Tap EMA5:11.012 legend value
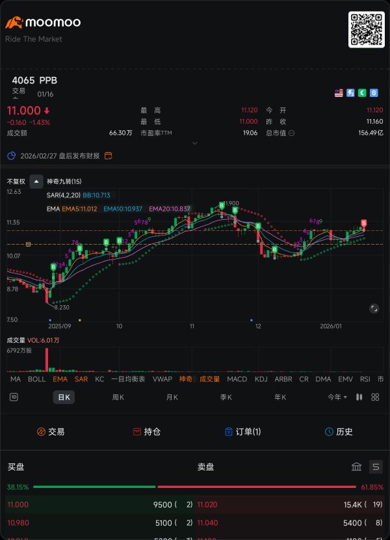390x540 pixels. [79, 209]
